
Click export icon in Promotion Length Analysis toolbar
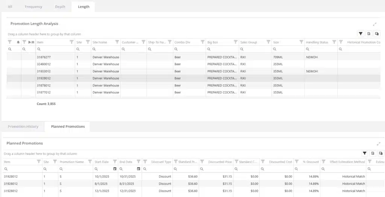click(369, 34)
